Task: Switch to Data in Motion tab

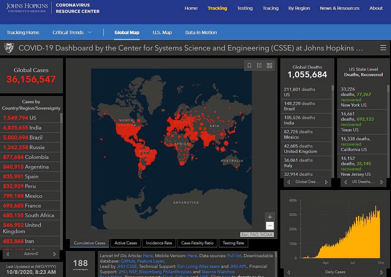Action: 201,32
